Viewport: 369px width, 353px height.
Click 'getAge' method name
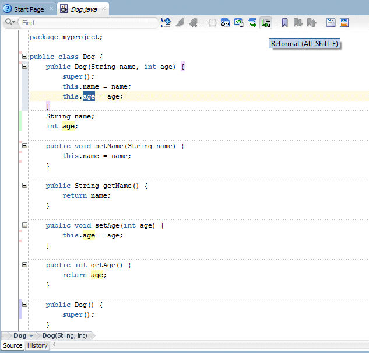pyautogui.click(x=103, y=265)
